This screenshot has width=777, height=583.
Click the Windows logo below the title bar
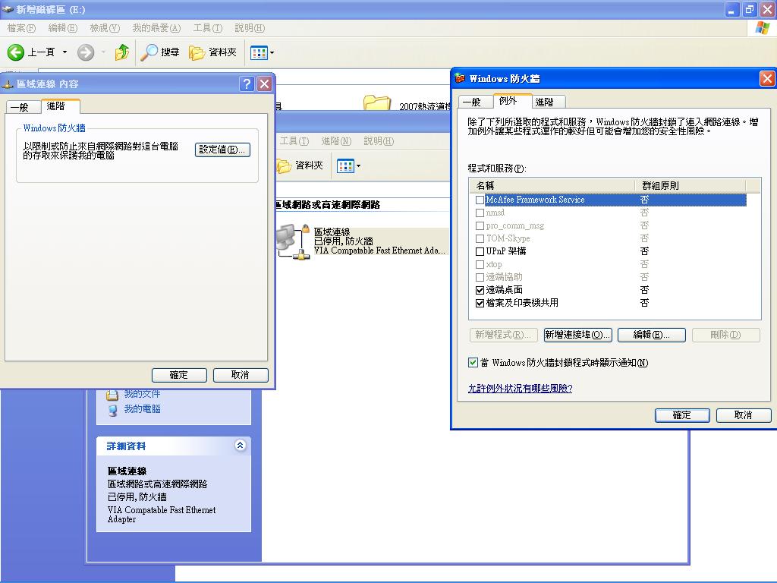(x=761, y=28)
